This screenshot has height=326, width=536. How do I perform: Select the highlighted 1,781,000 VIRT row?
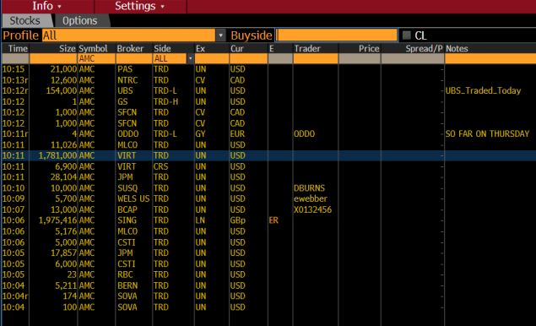click(268, 155)
